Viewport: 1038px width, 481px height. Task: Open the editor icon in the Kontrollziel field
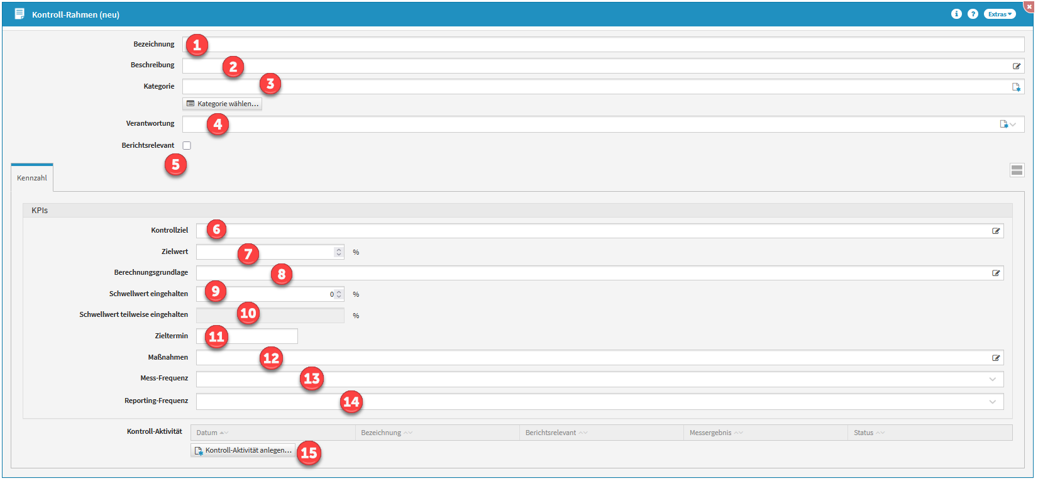(x=996, y=231)
